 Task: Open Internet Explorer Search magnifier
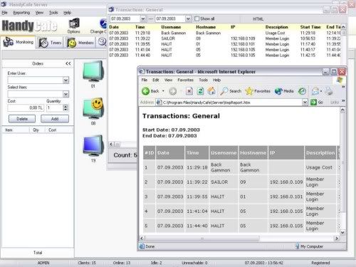click(224, 91)
